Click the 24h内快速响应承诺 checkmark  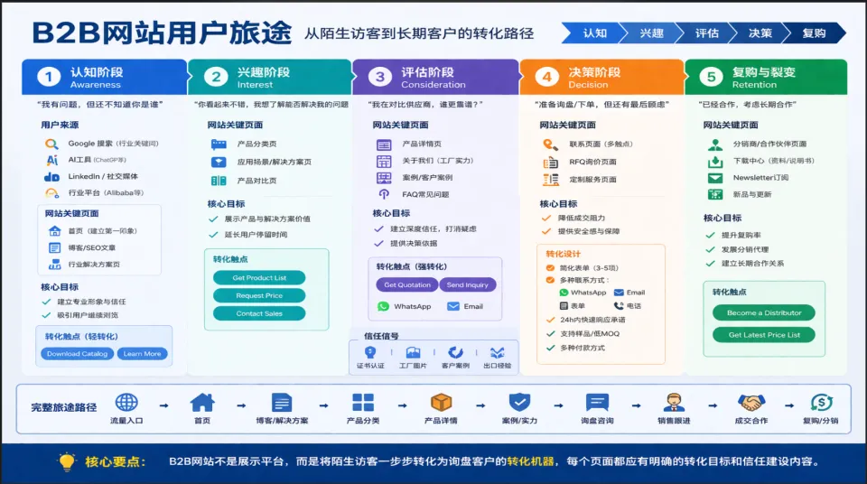(550, 320)
